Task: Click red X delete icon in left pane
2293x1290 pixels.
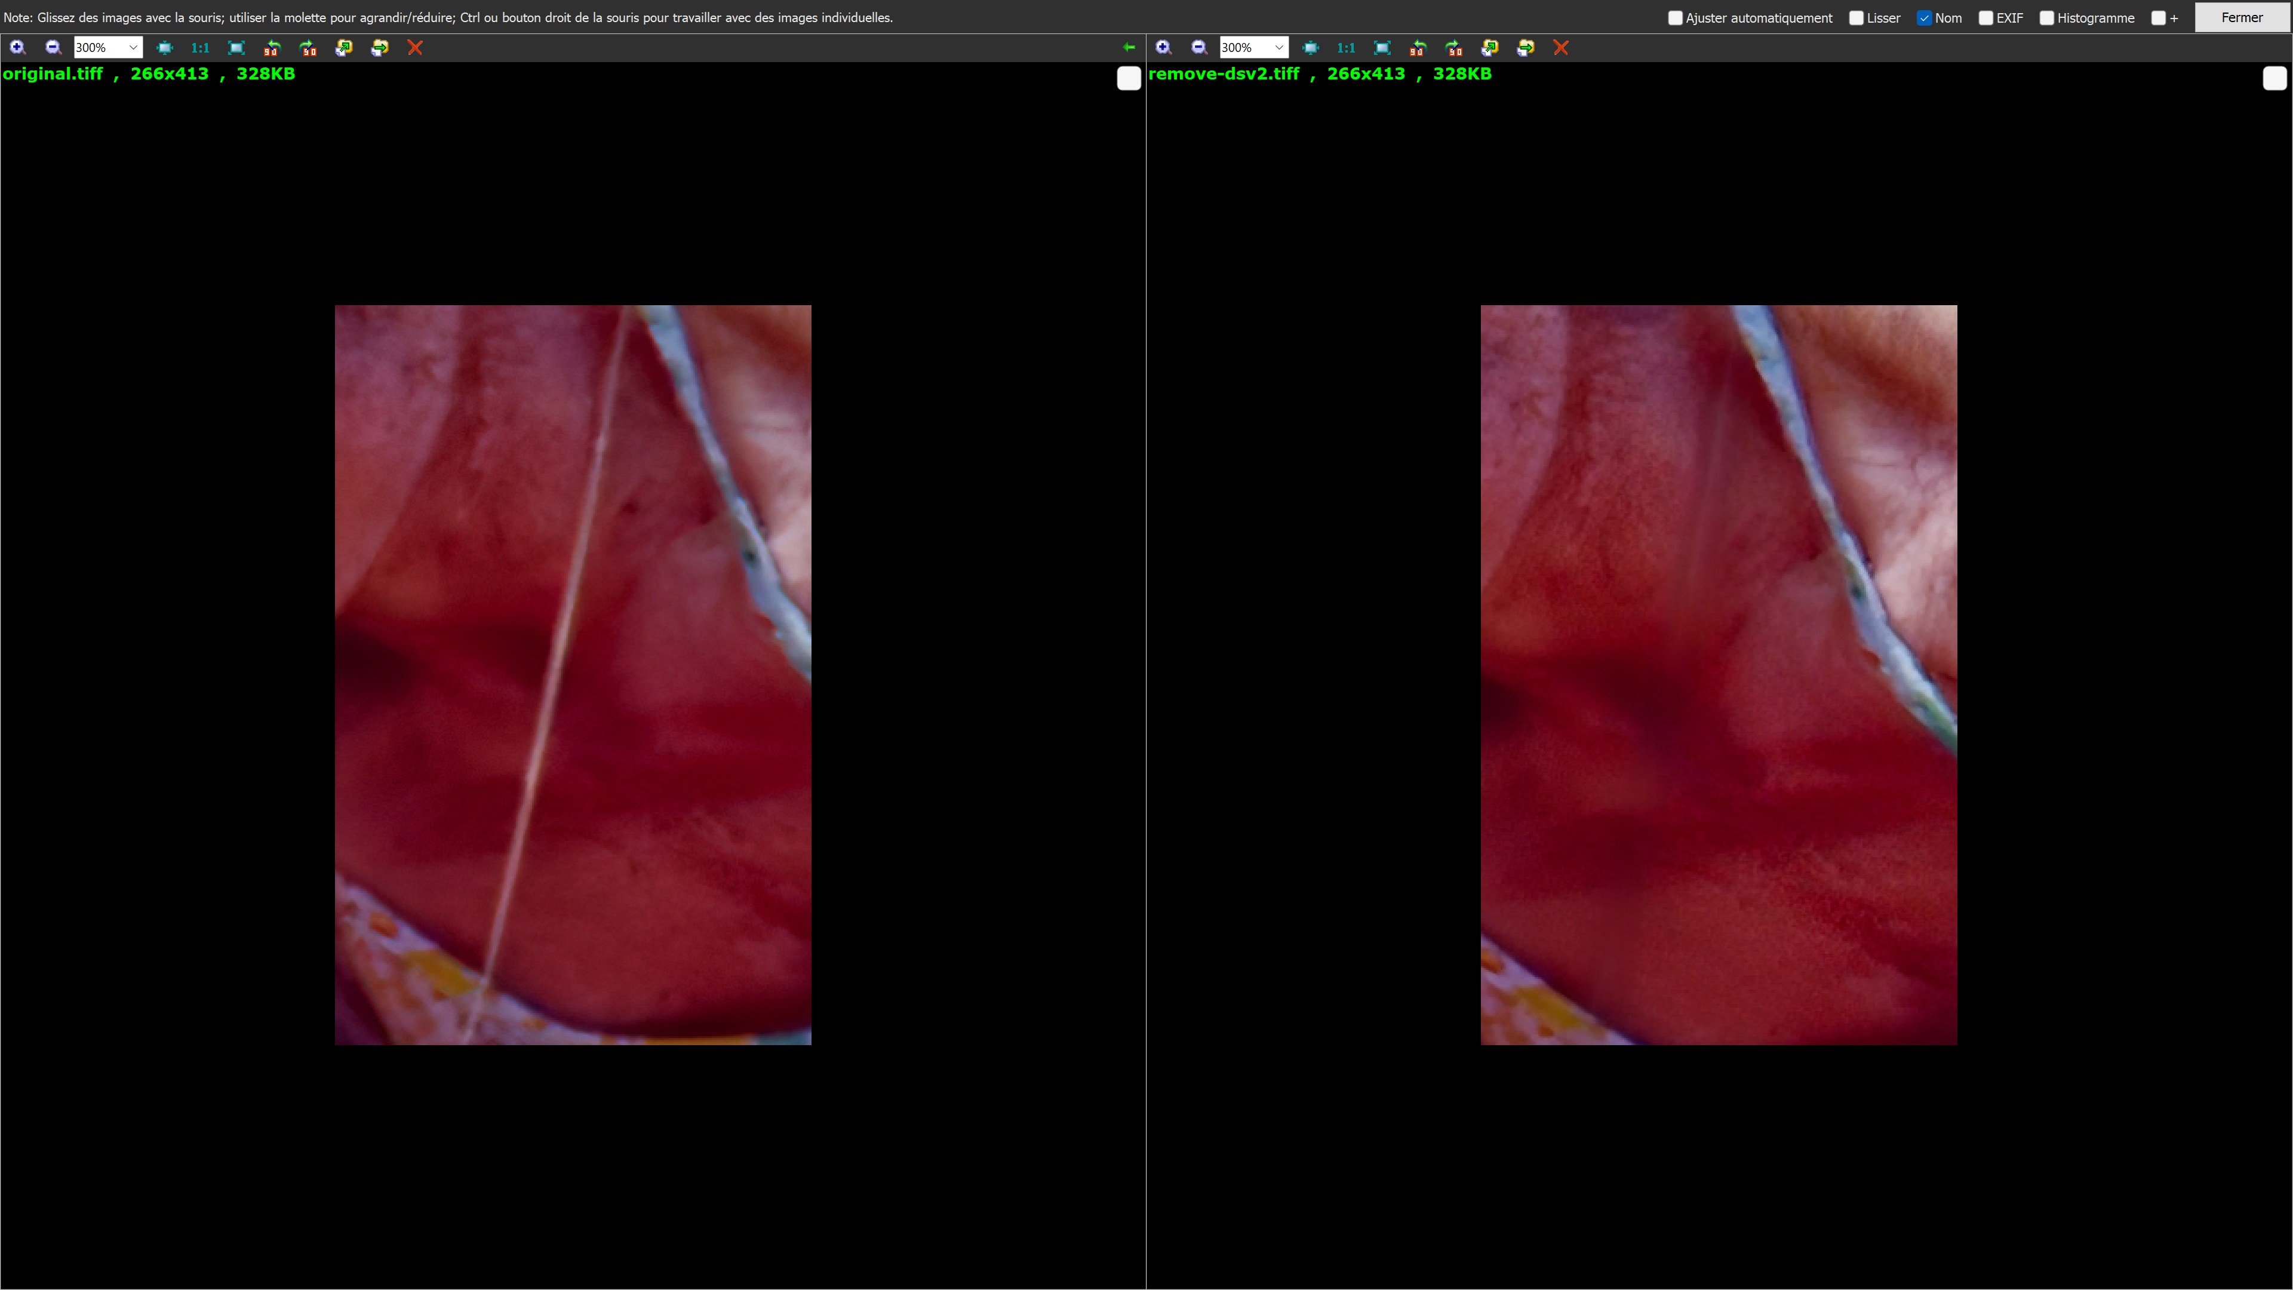Action: (415, 47)
